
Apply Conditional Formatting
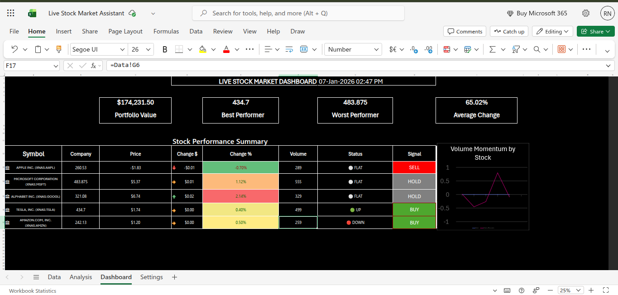tap(447, 49)
